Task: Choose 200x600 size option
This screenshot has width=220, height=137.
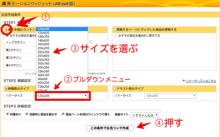Action: (x=62, y=56)
